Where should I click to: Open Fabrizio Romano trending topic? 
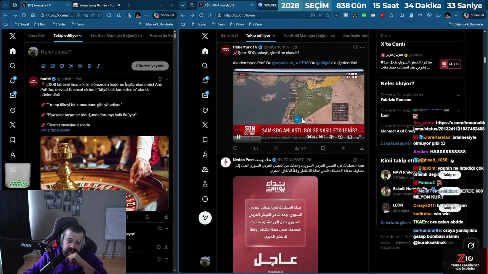[396, 100]
